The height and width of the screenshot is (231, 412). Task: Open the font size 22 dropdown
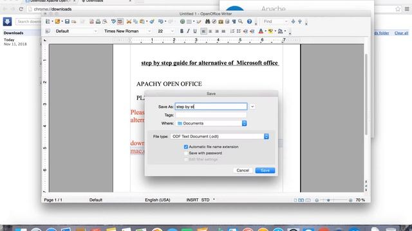173,31
